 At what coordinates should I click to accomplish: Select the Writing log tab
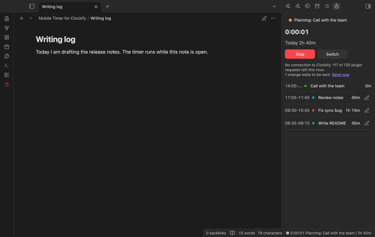[69, 7]
